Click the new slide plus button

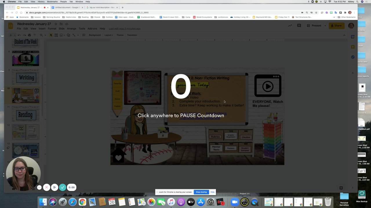coord(11,35)
